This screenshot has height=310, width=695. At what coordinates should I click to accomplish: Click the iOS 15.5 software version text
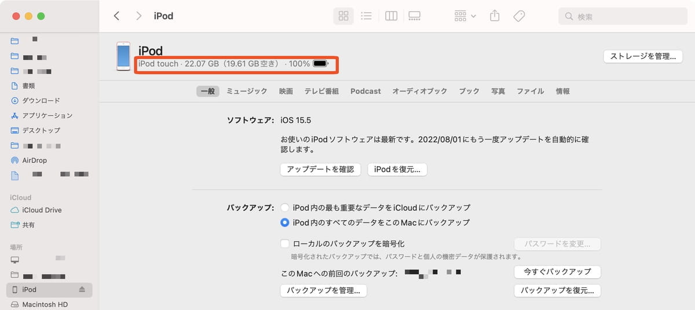[x=295, y=121]
